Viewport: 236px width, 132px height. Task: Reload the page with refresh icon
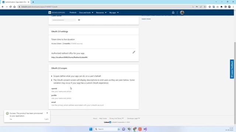11,7
